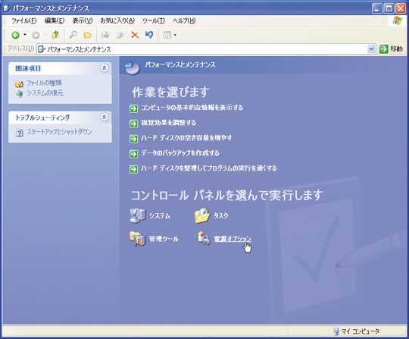Collapse the トラブルシューティング panel
This screenshot has height=339, width=409.
click(x=104, y=117)
